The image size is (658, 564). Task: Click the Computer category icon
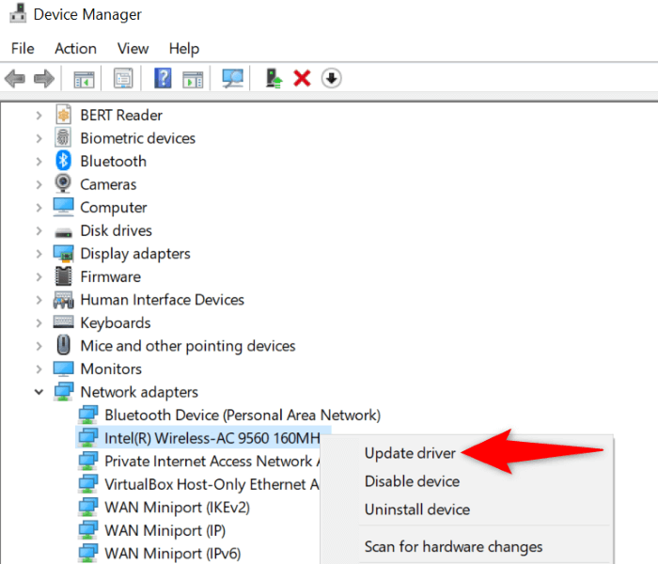(63, 207)
